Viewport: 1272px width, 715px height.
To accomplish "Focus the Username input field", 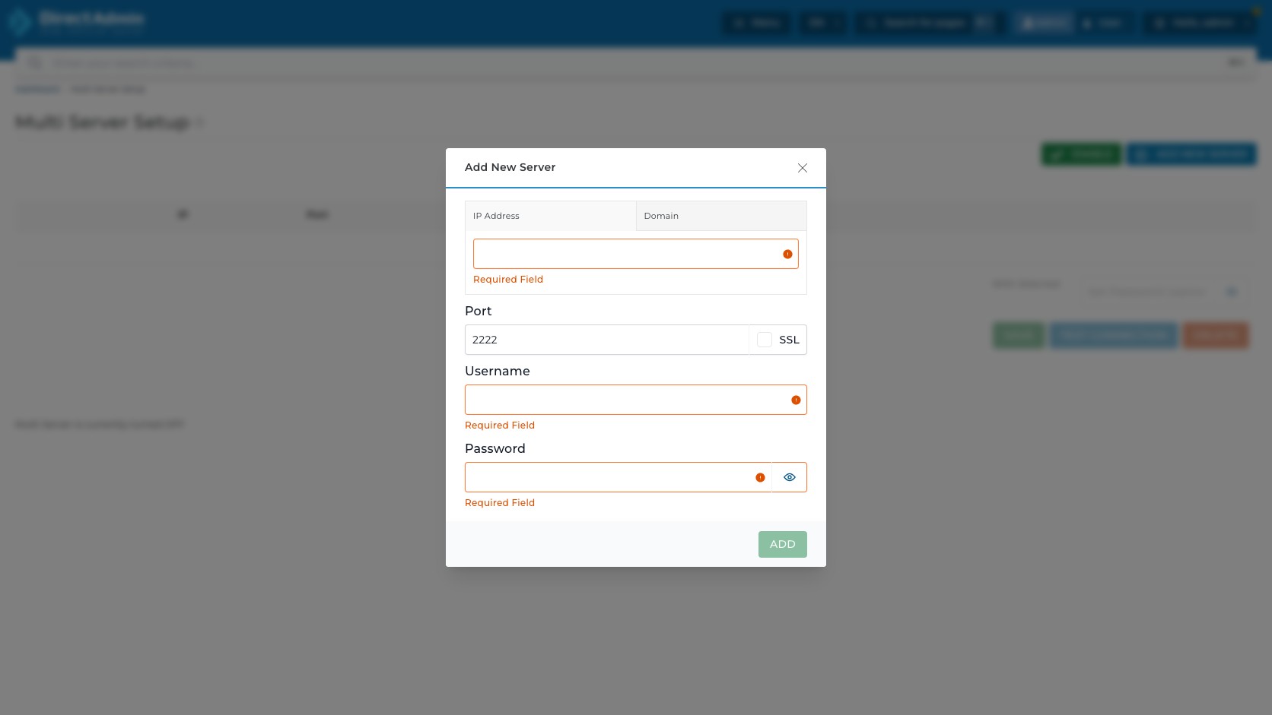I will pos(636,400).
